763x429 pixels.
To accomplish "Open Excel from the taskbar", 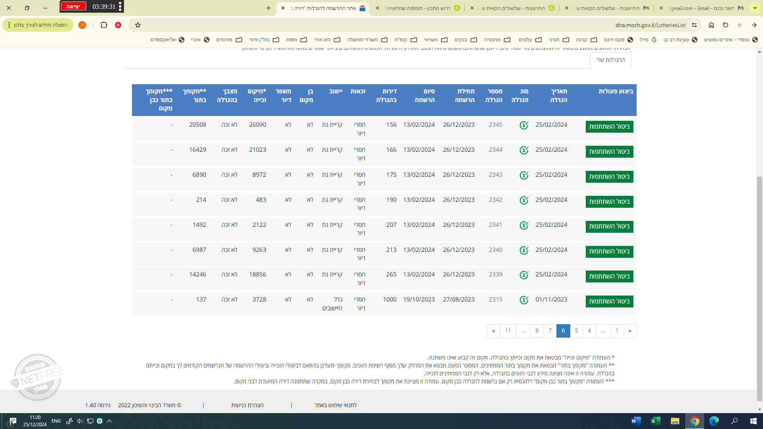I will pos(655,421).
